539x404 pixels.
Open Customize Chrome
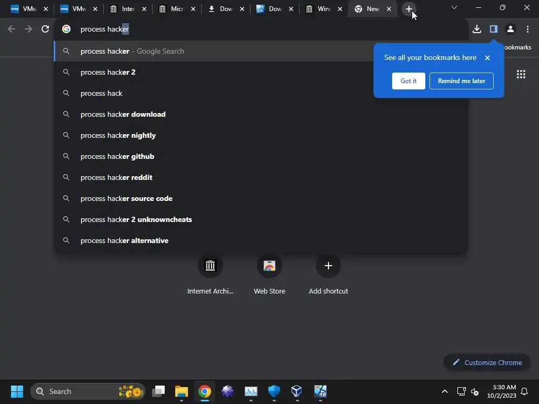click(x=487, y=362)
